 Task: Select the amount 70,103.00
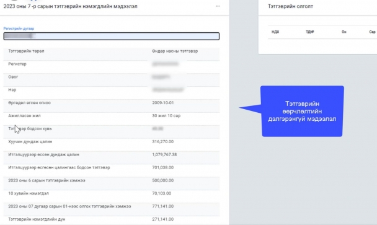tap(162, 194)
